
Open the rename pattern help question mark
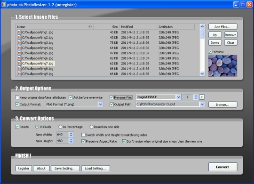click(202, 97)
